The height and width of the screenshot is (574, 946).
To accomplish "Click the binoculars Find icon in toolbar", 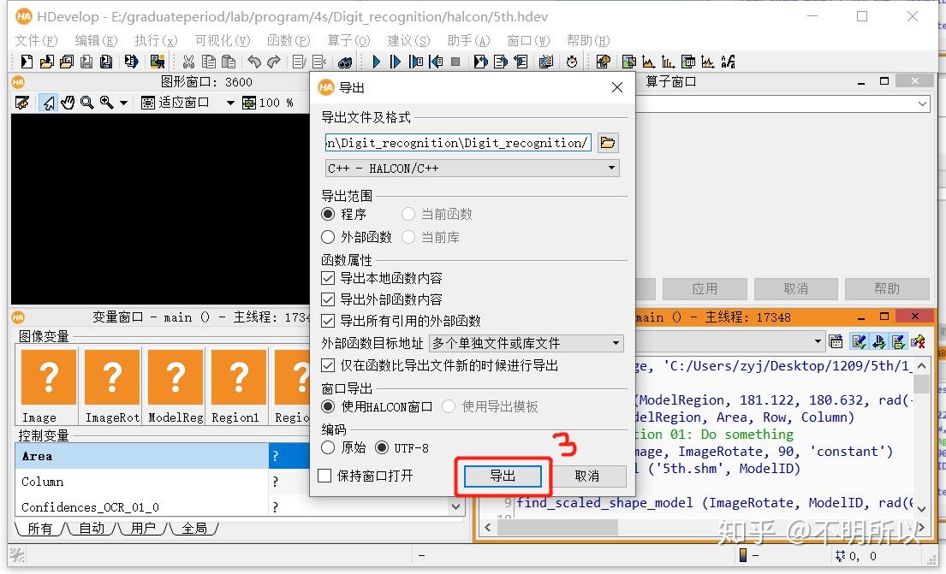I will tap(346, 61).
